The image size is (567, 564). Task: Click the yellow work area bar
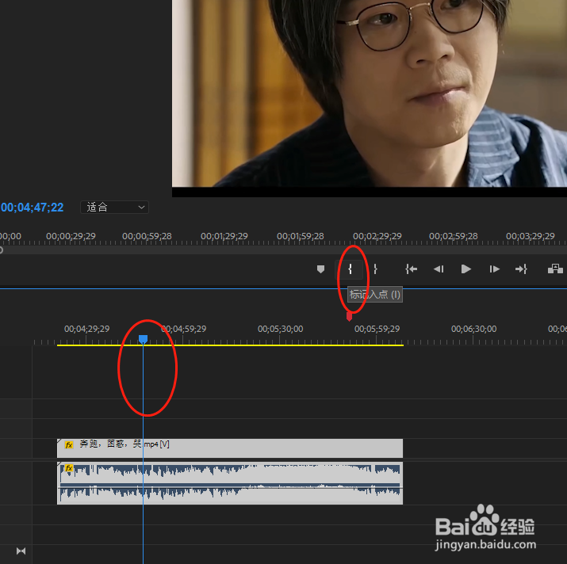click(230, 345)
